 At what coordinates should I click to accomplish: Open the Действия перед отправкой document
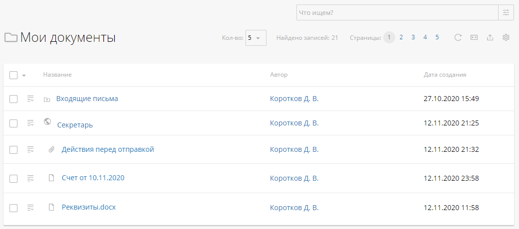(108, 149)
